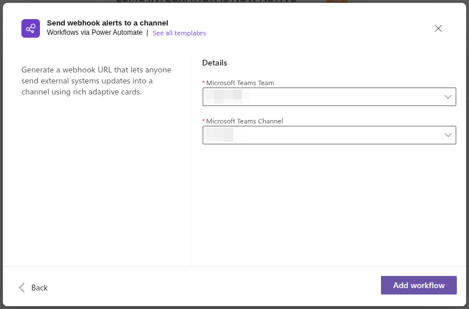Click the red asterisk beside Teams Team

[204, 83]
